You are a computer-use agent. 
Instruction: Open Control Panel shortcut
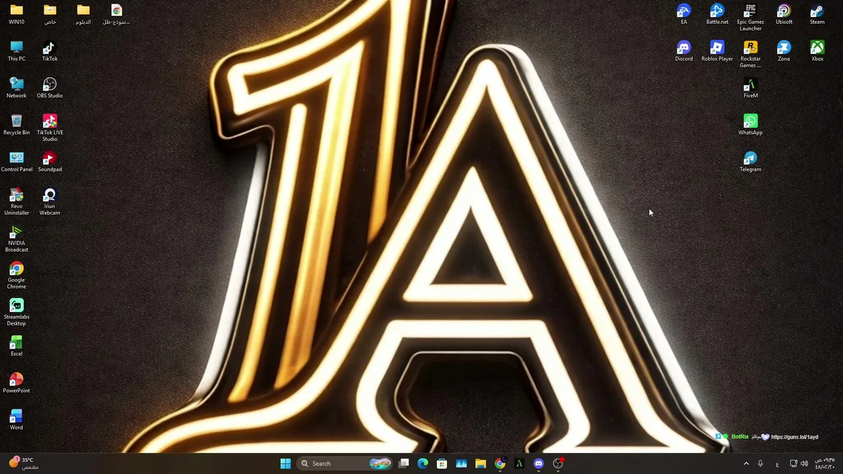[x=16, y=162]
